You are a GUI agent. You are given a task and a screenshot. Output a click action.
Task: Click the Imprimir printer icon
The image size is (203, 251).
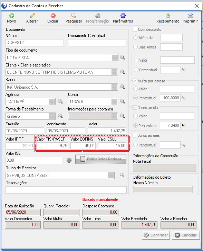click(190, 16)
